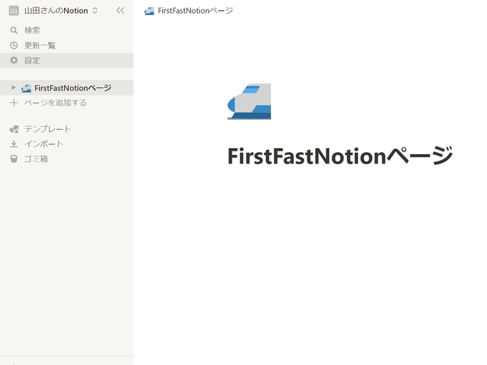Click ページを追加する
Image resolution: width=487 pixels, height=365 pixels.
(55, 103)
